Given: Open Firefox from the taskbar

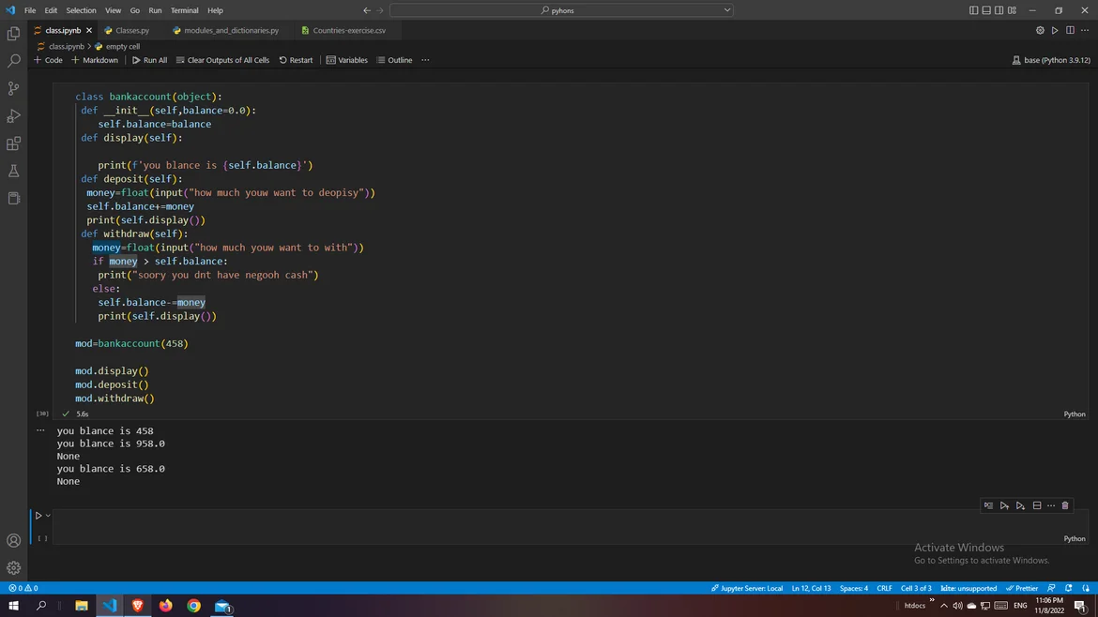Looking at the screenshot, I should click(x=166, y=606).
